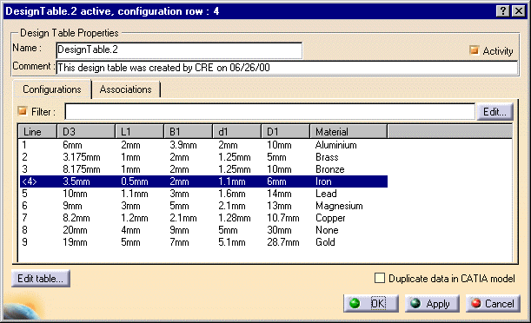Click the 1.28mm d1 value
Viewport: 531px width, 323px height.
pos(235,218)
